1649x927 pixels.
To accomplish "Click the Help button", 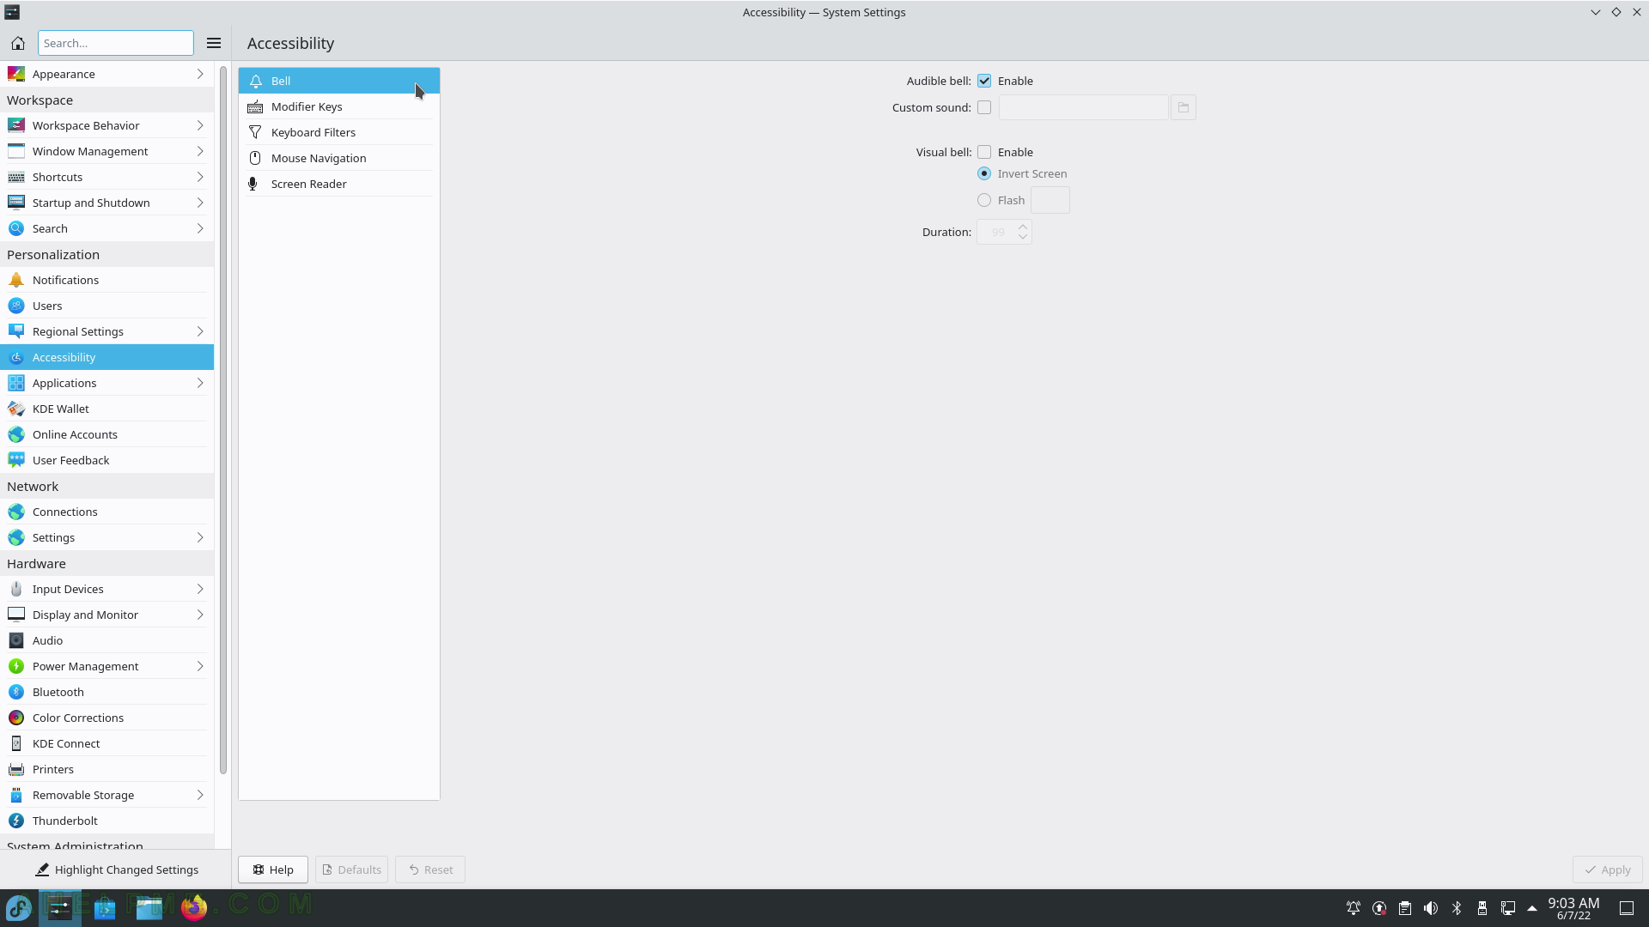I will tap(273, 869).
